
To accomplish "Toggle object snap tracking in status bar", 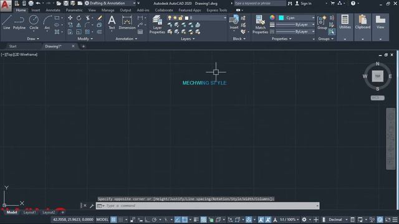I will tap(178, 220).
